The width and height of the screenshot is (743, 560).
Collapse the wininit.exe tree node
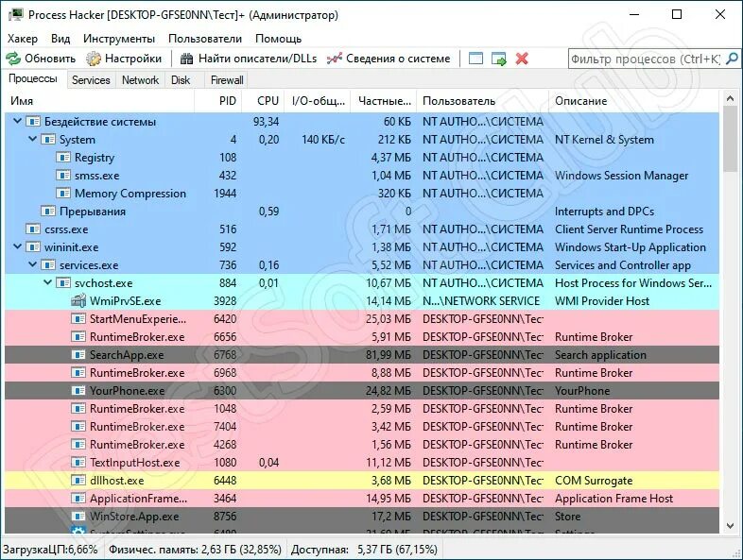pos(17,246)
